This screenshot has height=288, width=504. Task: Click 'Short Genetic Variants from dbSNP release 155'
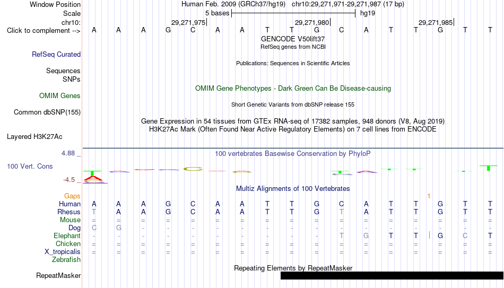click(x=293, y=105)
